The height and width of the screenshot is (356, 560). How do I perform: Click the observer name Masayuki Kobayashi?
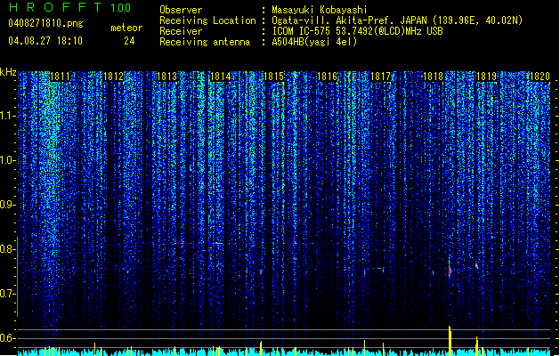coord(320,10)
